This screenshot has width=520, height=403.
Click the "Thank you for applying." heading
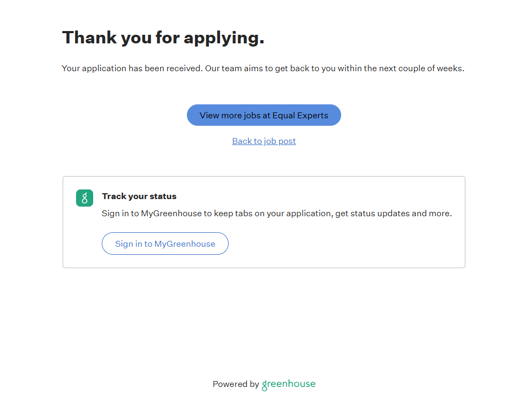click(x=163, y=37)
